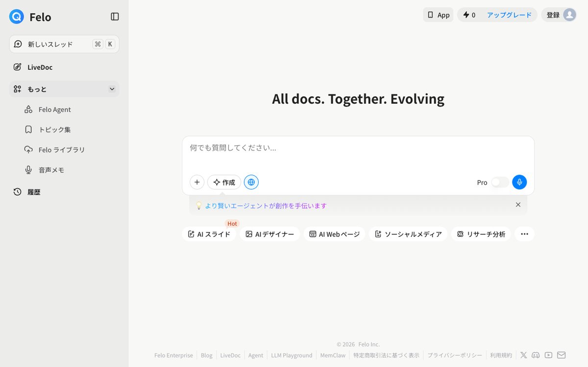Image resolution: width=588 pixels, height=367 pixels.
Task: Open プライバシーポリシー footer link
Action: point(455,355)
